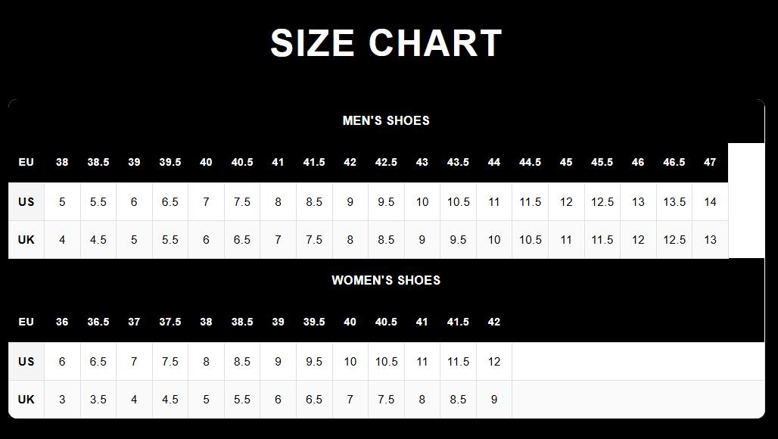This screenshot has height=439, width=778.
Task: Select women's EU 36.5 header
Action: [98, 322]
